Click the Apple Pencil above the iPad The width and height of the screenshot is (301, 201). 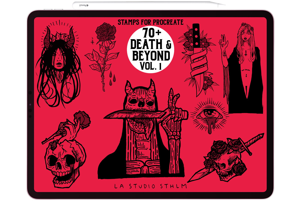point(149,5)
